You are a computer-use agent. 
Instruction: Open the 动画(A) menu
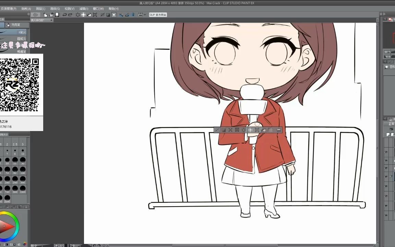(x=26, y=9)
